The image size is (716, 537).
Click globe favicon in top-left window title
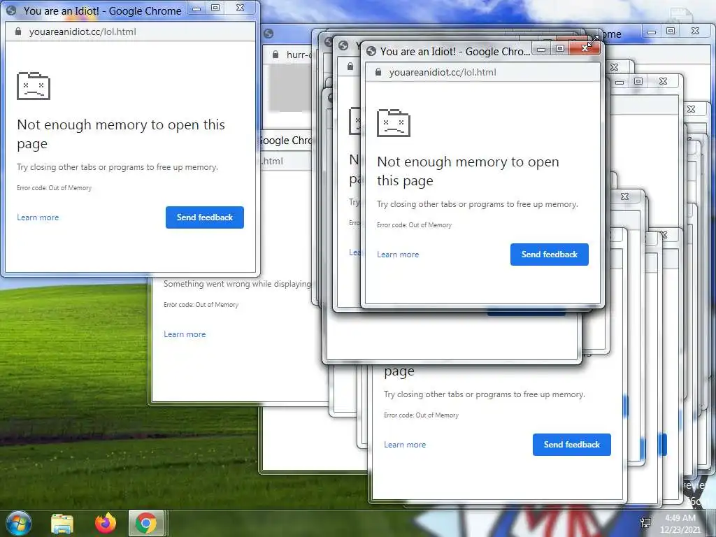pyautogui.click(x=11, y=10)
